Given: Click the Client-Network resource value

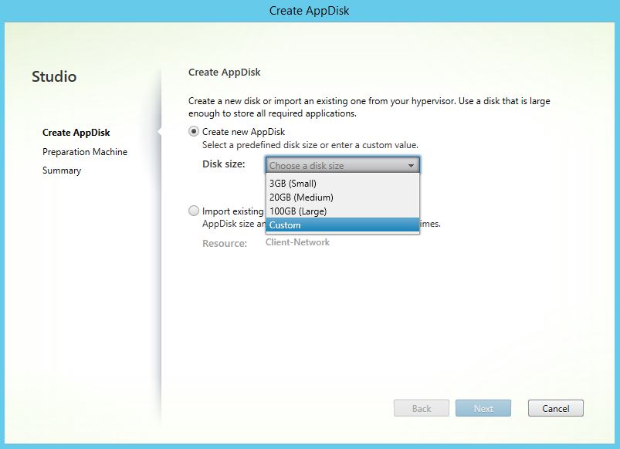Looking at the screenshot, I should coord(297,242).
